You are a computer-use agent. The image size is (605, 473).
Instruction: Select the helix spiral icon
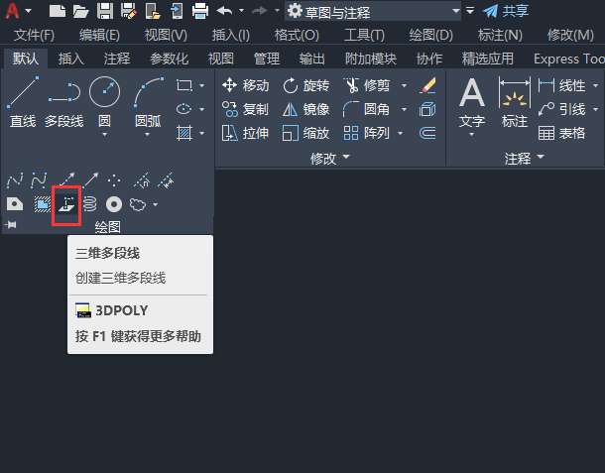click(89, 204)
